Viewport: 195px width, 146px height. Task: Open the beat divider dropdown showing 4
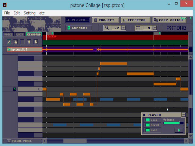[x=154, y=28]
